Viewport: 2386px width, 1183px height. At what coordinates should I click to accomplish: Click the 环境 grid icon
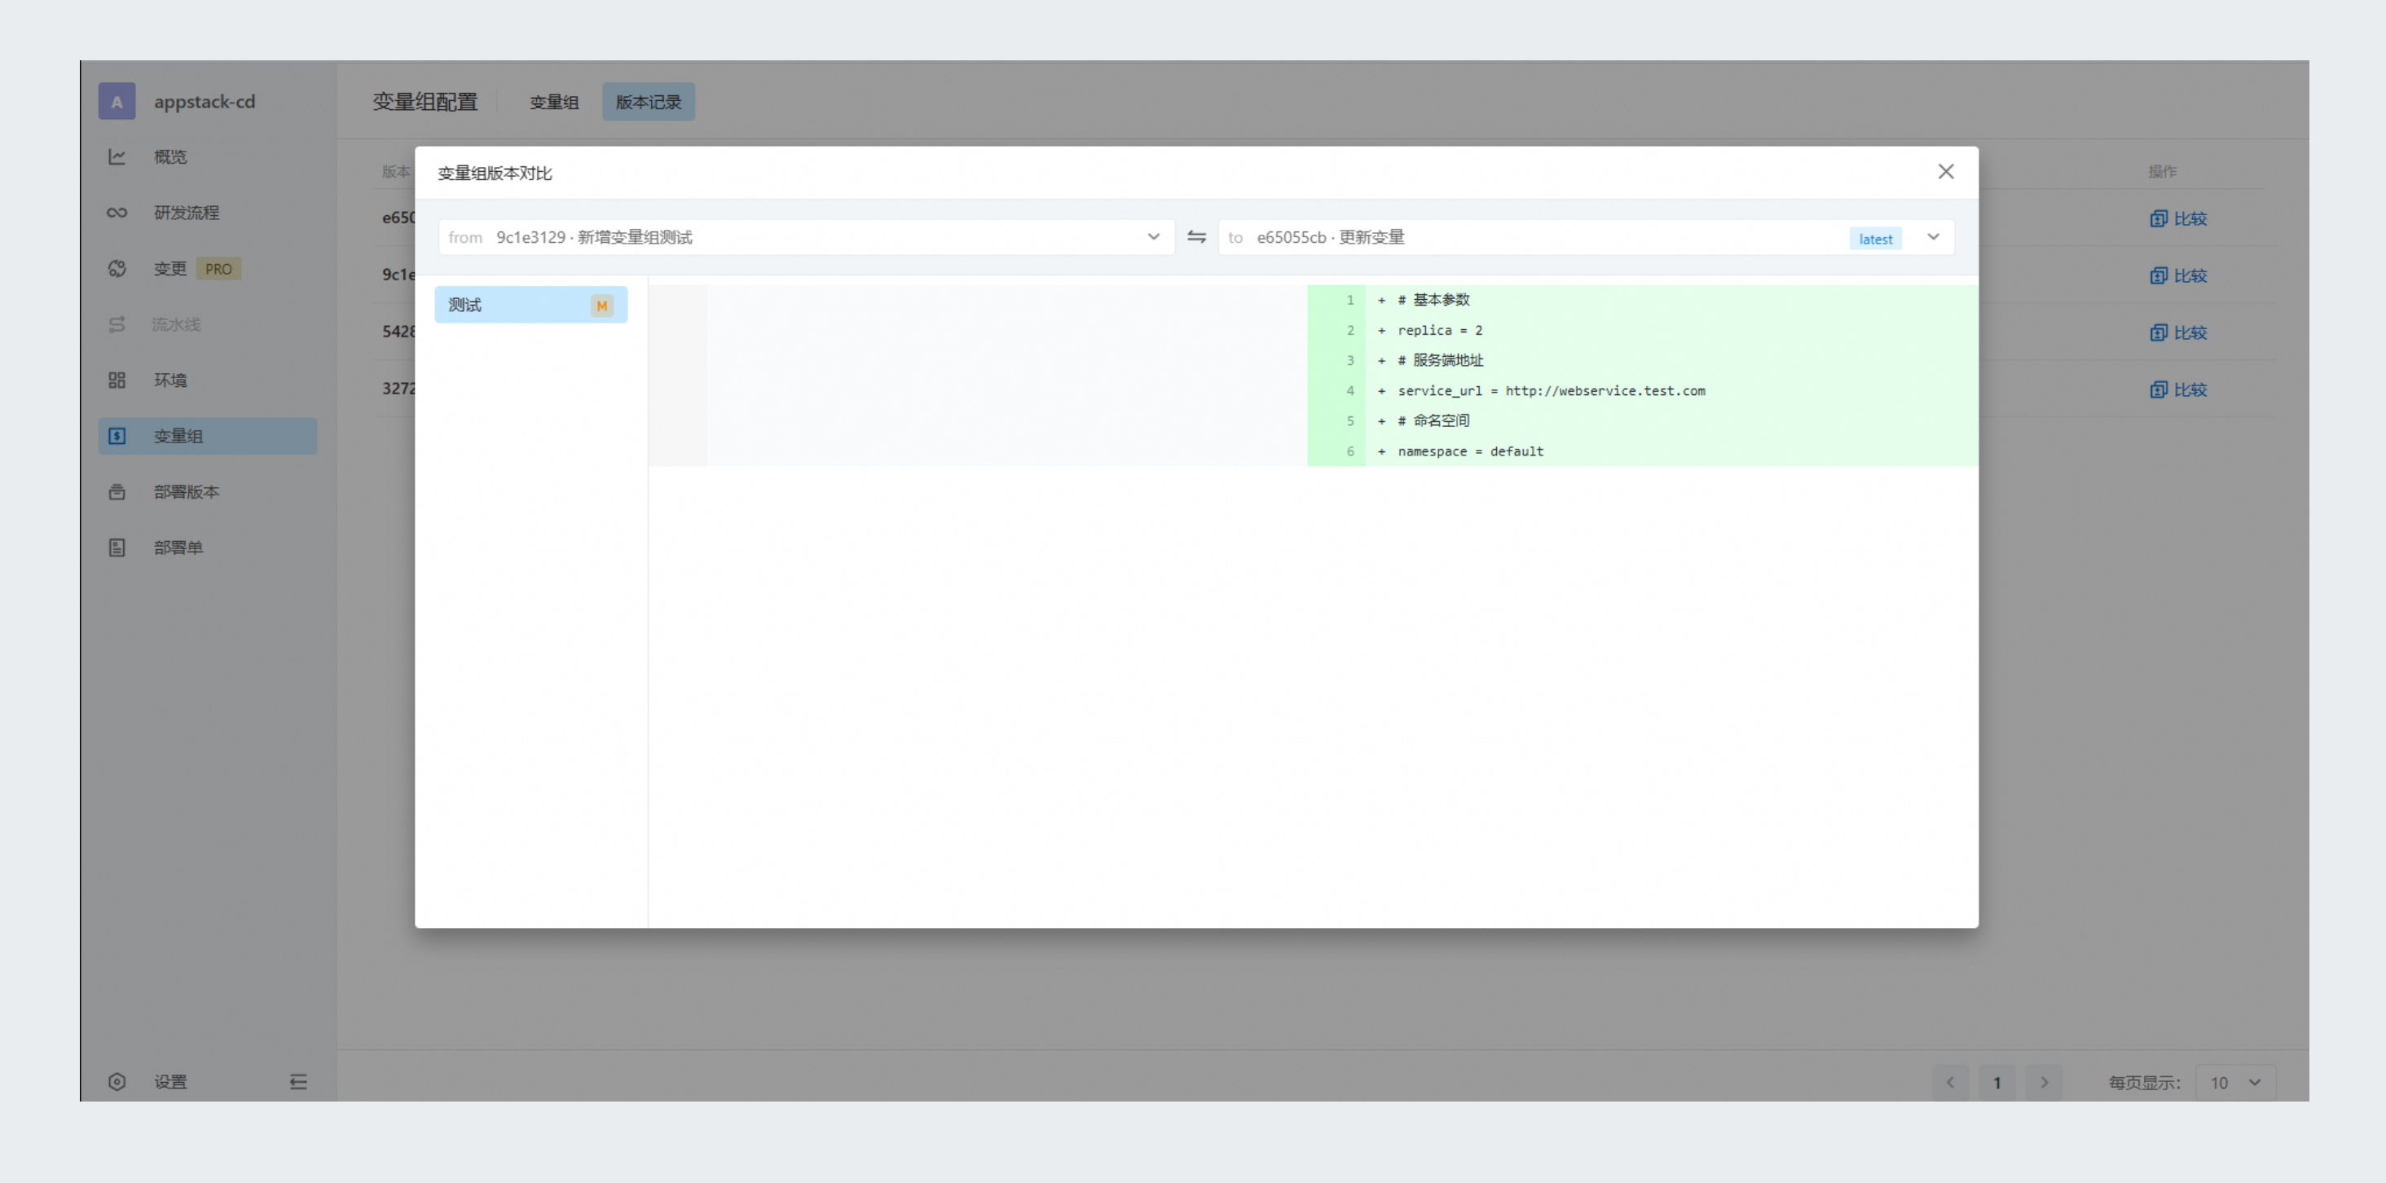tap(117, 380)
